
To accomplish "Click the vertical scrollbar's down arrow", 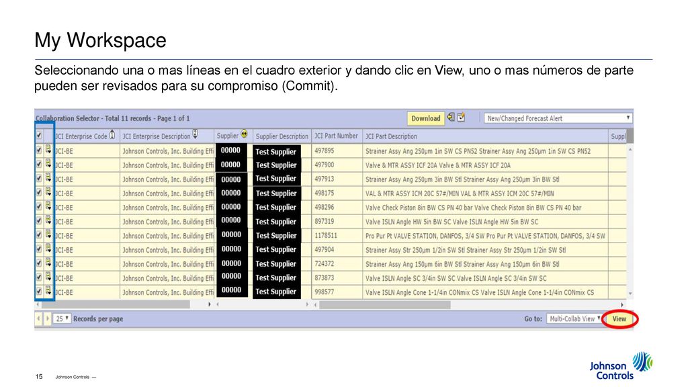I will pyautogui.click(x=630, y=294).
